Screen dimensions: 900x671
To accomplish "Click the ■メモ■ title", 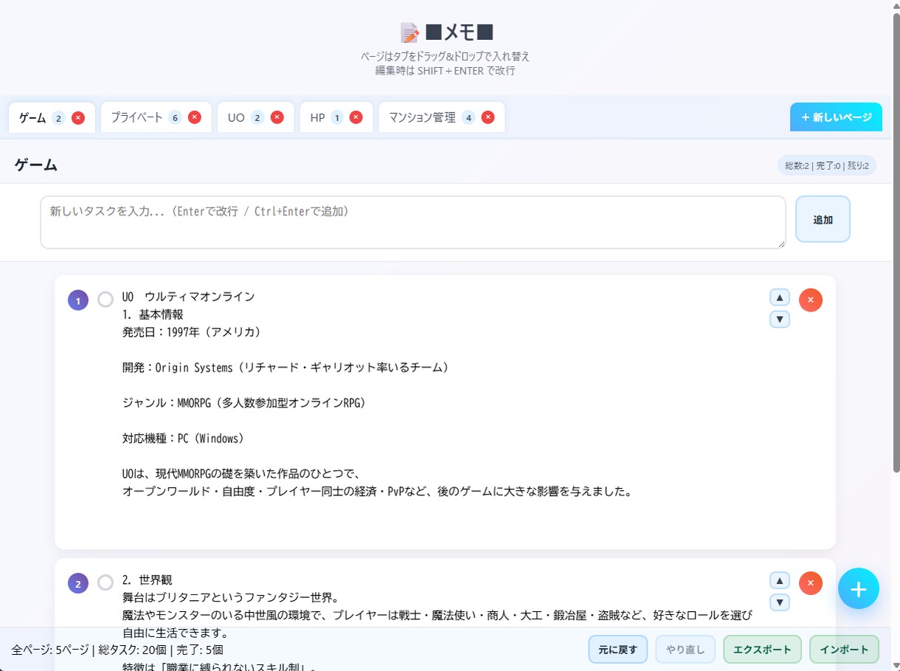I will [x=459, y=32].
